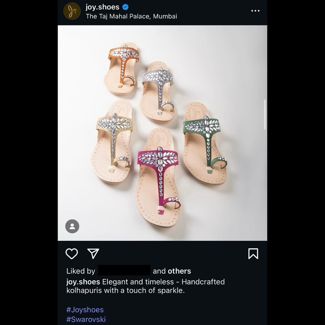View the others who liked the post
The width and height of the screenshot is (325, 325).
(179, 271)
